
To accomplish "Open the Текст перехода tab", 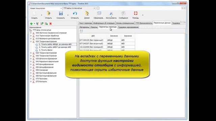I will pos(85,23).
